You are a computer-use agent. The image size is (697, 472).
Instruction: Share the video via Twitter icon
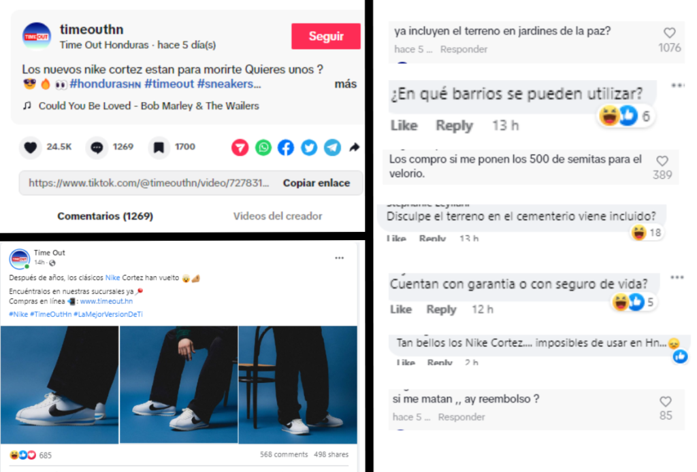(309, 148)
